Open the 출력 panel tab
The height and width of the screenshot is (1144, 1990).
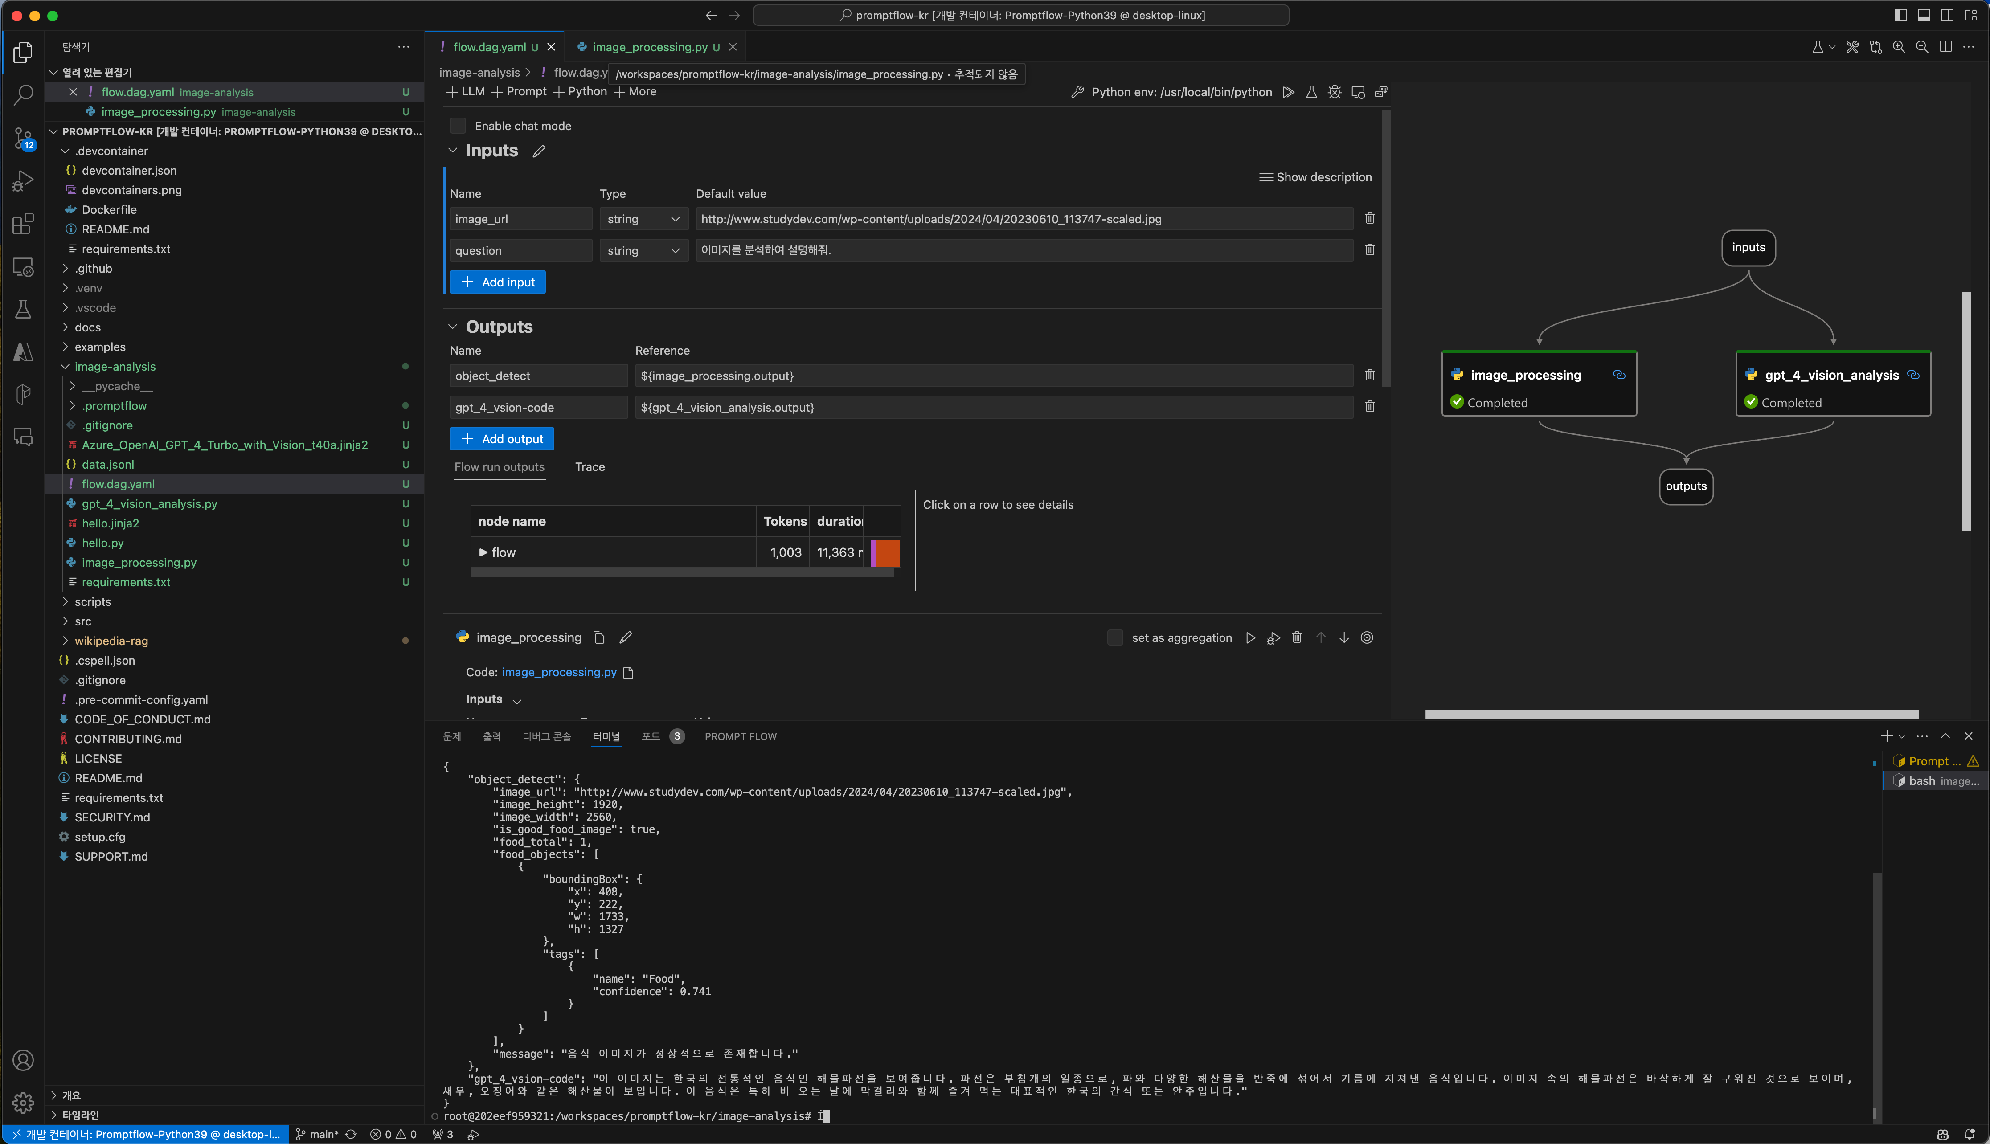click(x=491, y=736)
